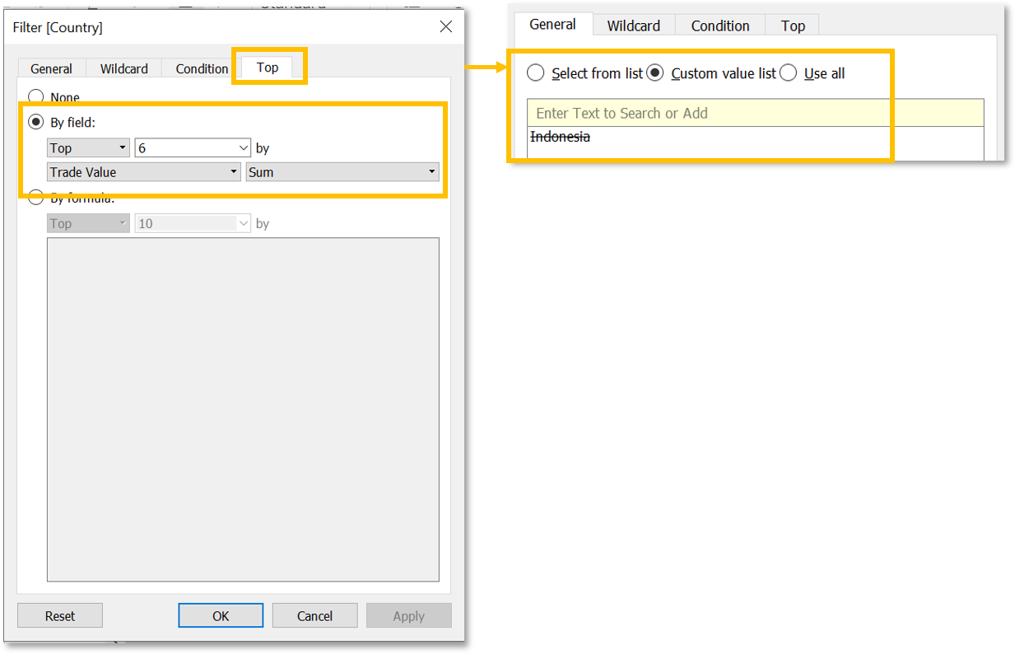Click the Reset button
Image resolution: width=1015 pixels, height=654 pixels.
click(x=59, y=616)
